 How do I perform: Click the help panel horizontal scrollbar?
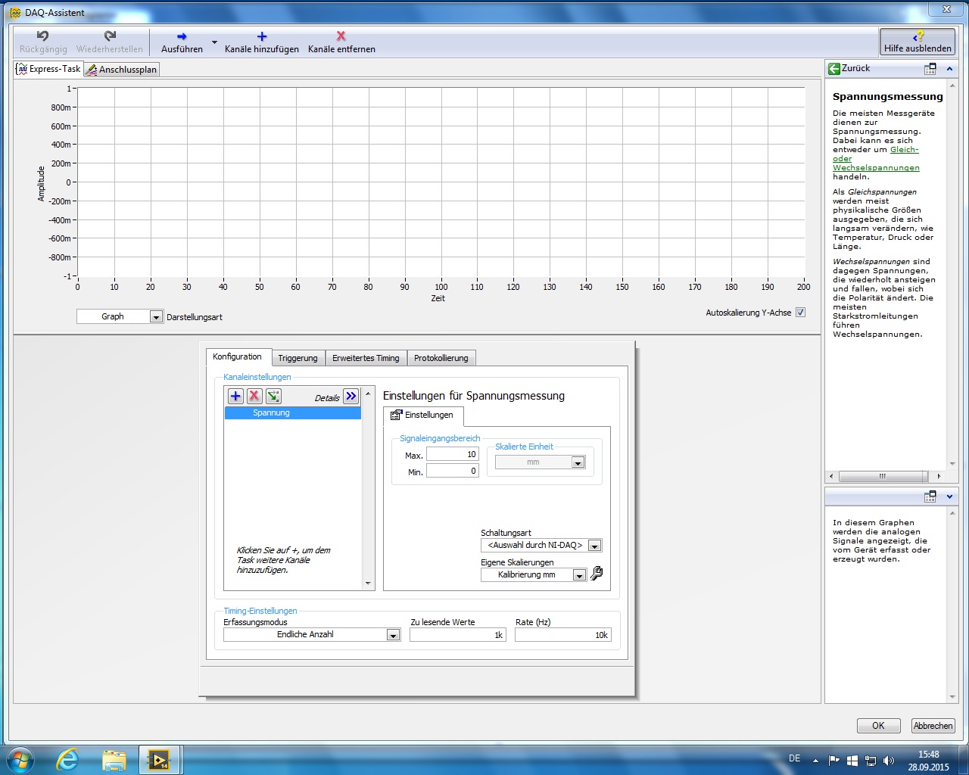[882, 476]
